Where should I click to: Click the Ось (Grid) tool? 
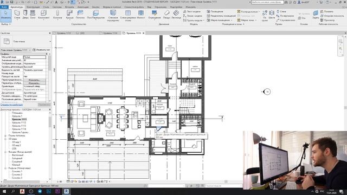(x=302, y=18)
